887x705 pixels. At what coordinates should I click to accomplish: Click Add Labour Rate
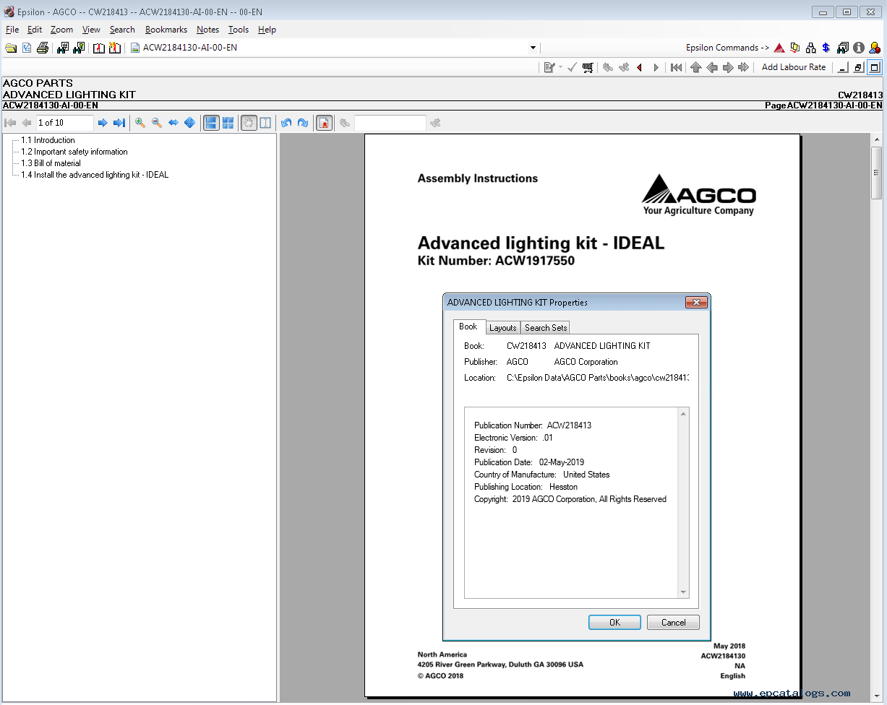coord(794,67)
